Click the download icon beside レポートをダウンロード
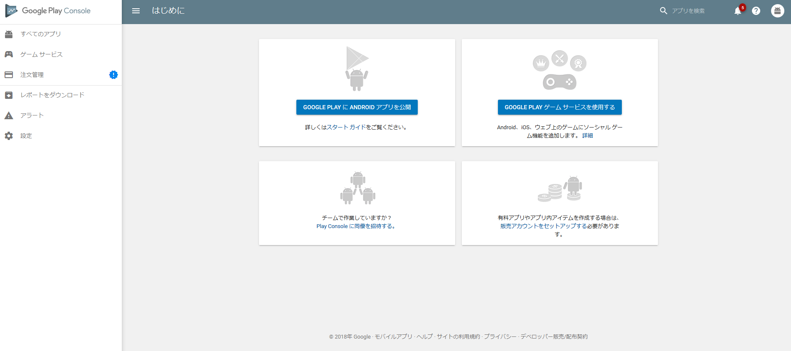 (x=9, y=95)
